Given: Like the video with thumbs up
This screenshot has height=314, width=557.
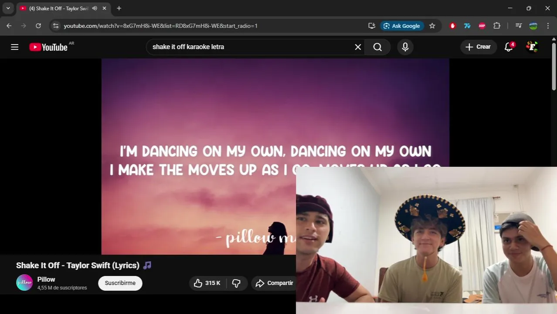Looking at the screenshot, I should click(207, 283).
